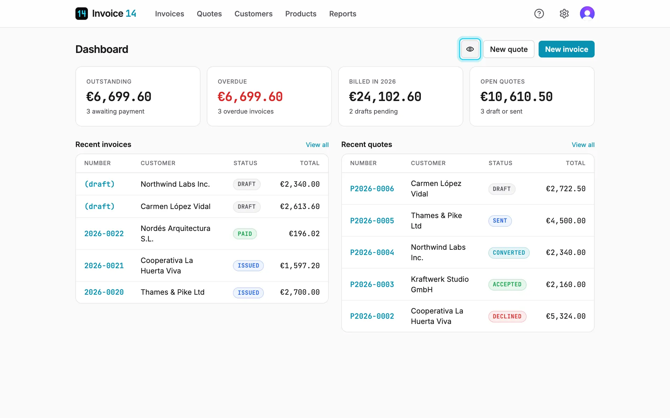Image resolution: width=670 pixels, height=418 pixels.
Task: Click the €4,500.00 quote total
Action: click(566, 220)
